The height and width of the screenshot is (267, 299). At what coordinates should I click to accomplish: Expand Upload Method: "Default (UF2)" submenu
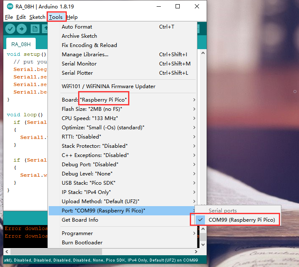(x=123, y=202)
